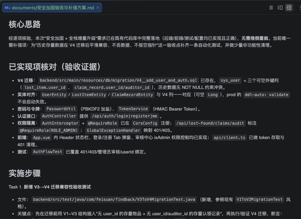This screenshot has width=301, height=219.
Task: Click the @RequireRole inline code
Action: tap(102, 123)
